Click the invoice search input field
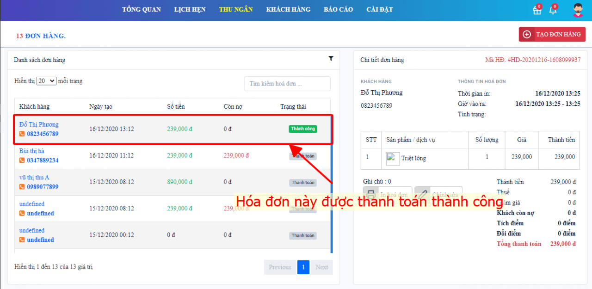 (x=287, y=84)
